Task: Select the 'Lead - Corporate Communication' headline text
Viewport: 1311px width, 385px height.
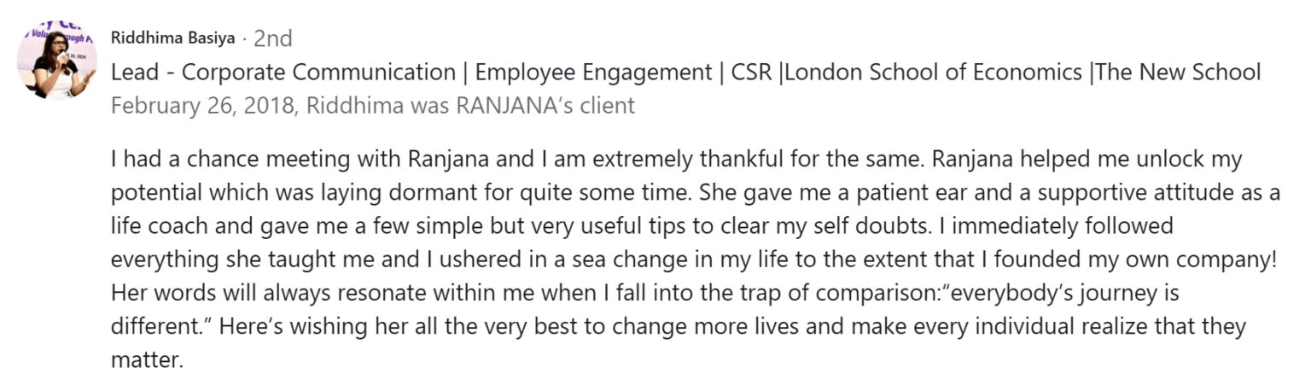Action: (x=283, y=73)
